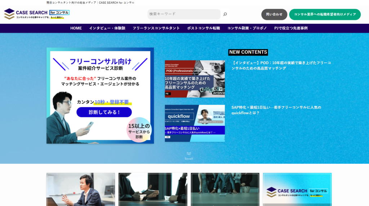This screenshot has height=206, width=369.
Task: Go to HOME in navigation bar
Action: tap(76, 28)
